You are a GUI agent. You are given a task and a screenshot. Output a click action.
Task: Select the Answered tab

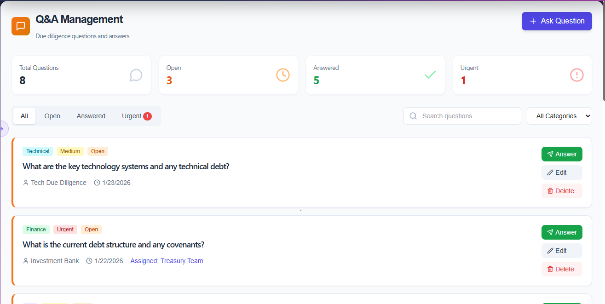coord(91,116)
